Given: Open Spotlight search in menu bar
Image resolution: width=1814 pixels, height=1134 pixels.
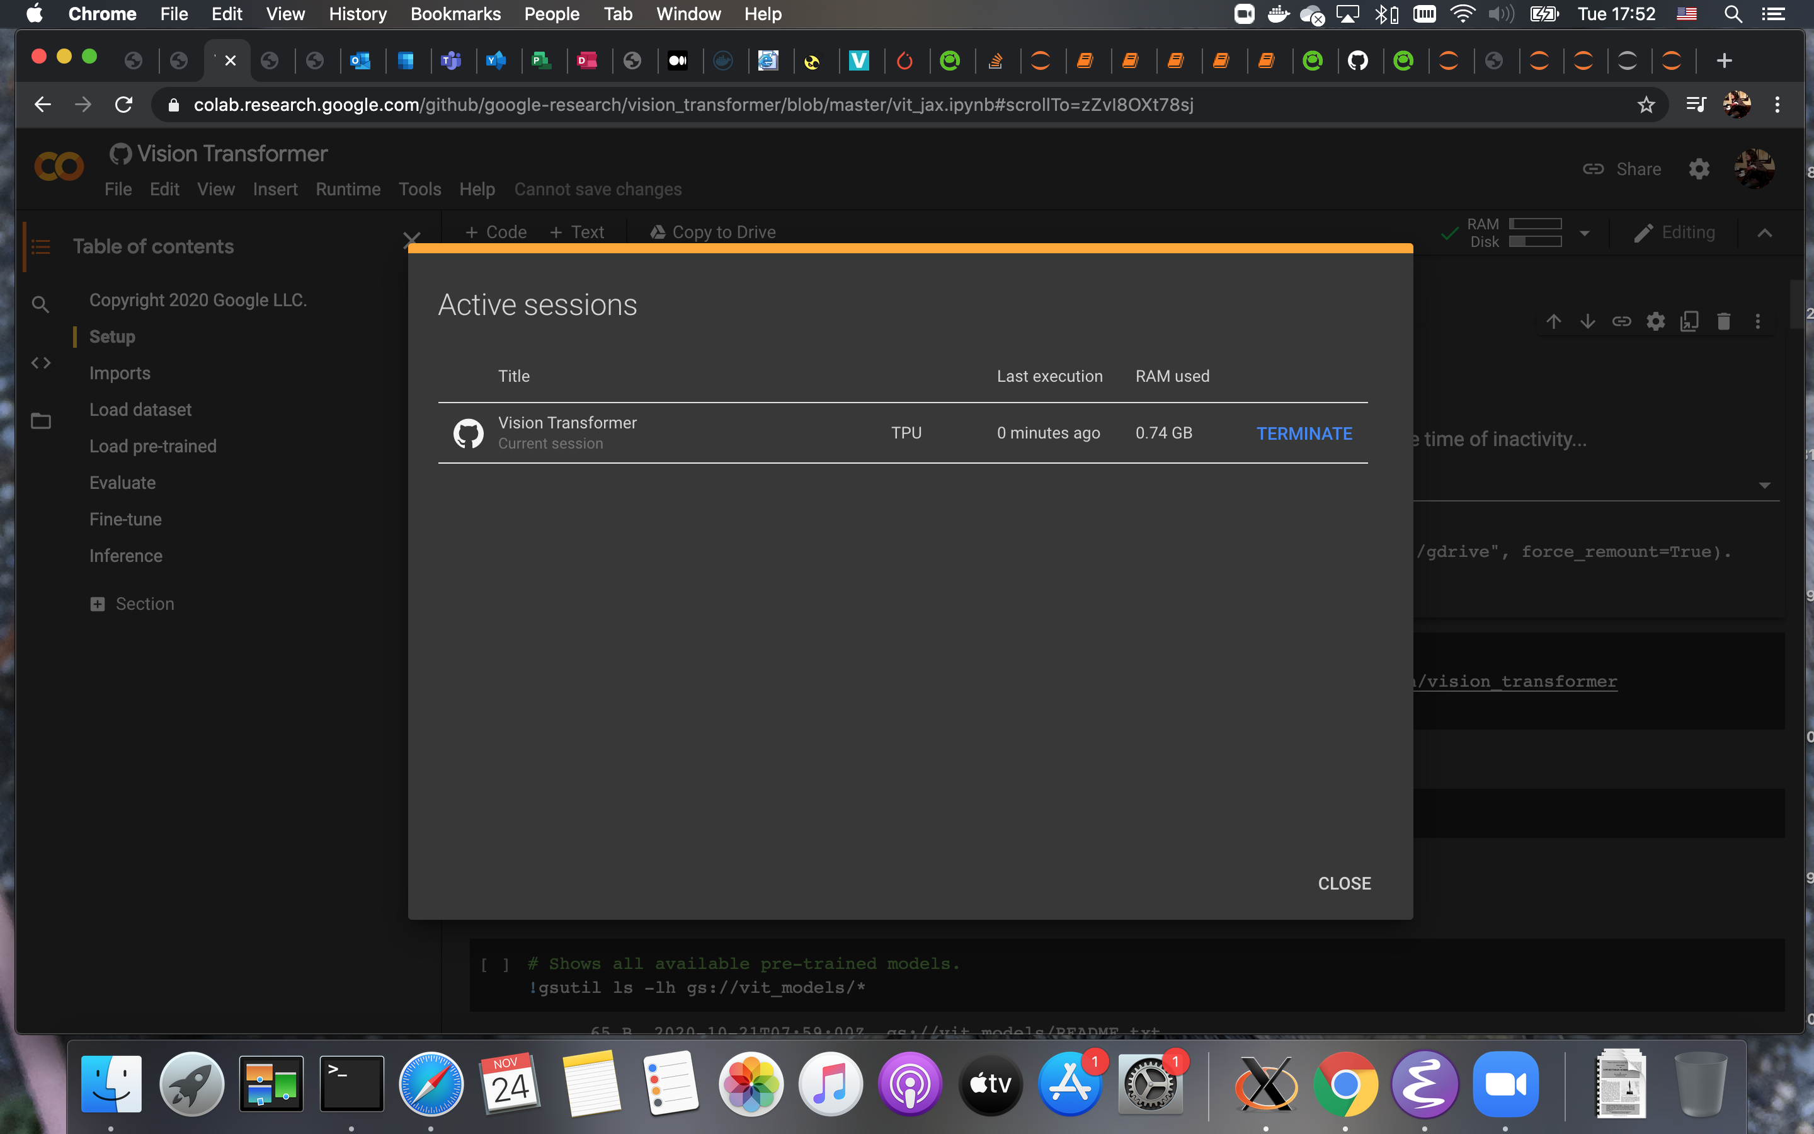Looking at the screenshot, I should click(x=1732, y=13).
